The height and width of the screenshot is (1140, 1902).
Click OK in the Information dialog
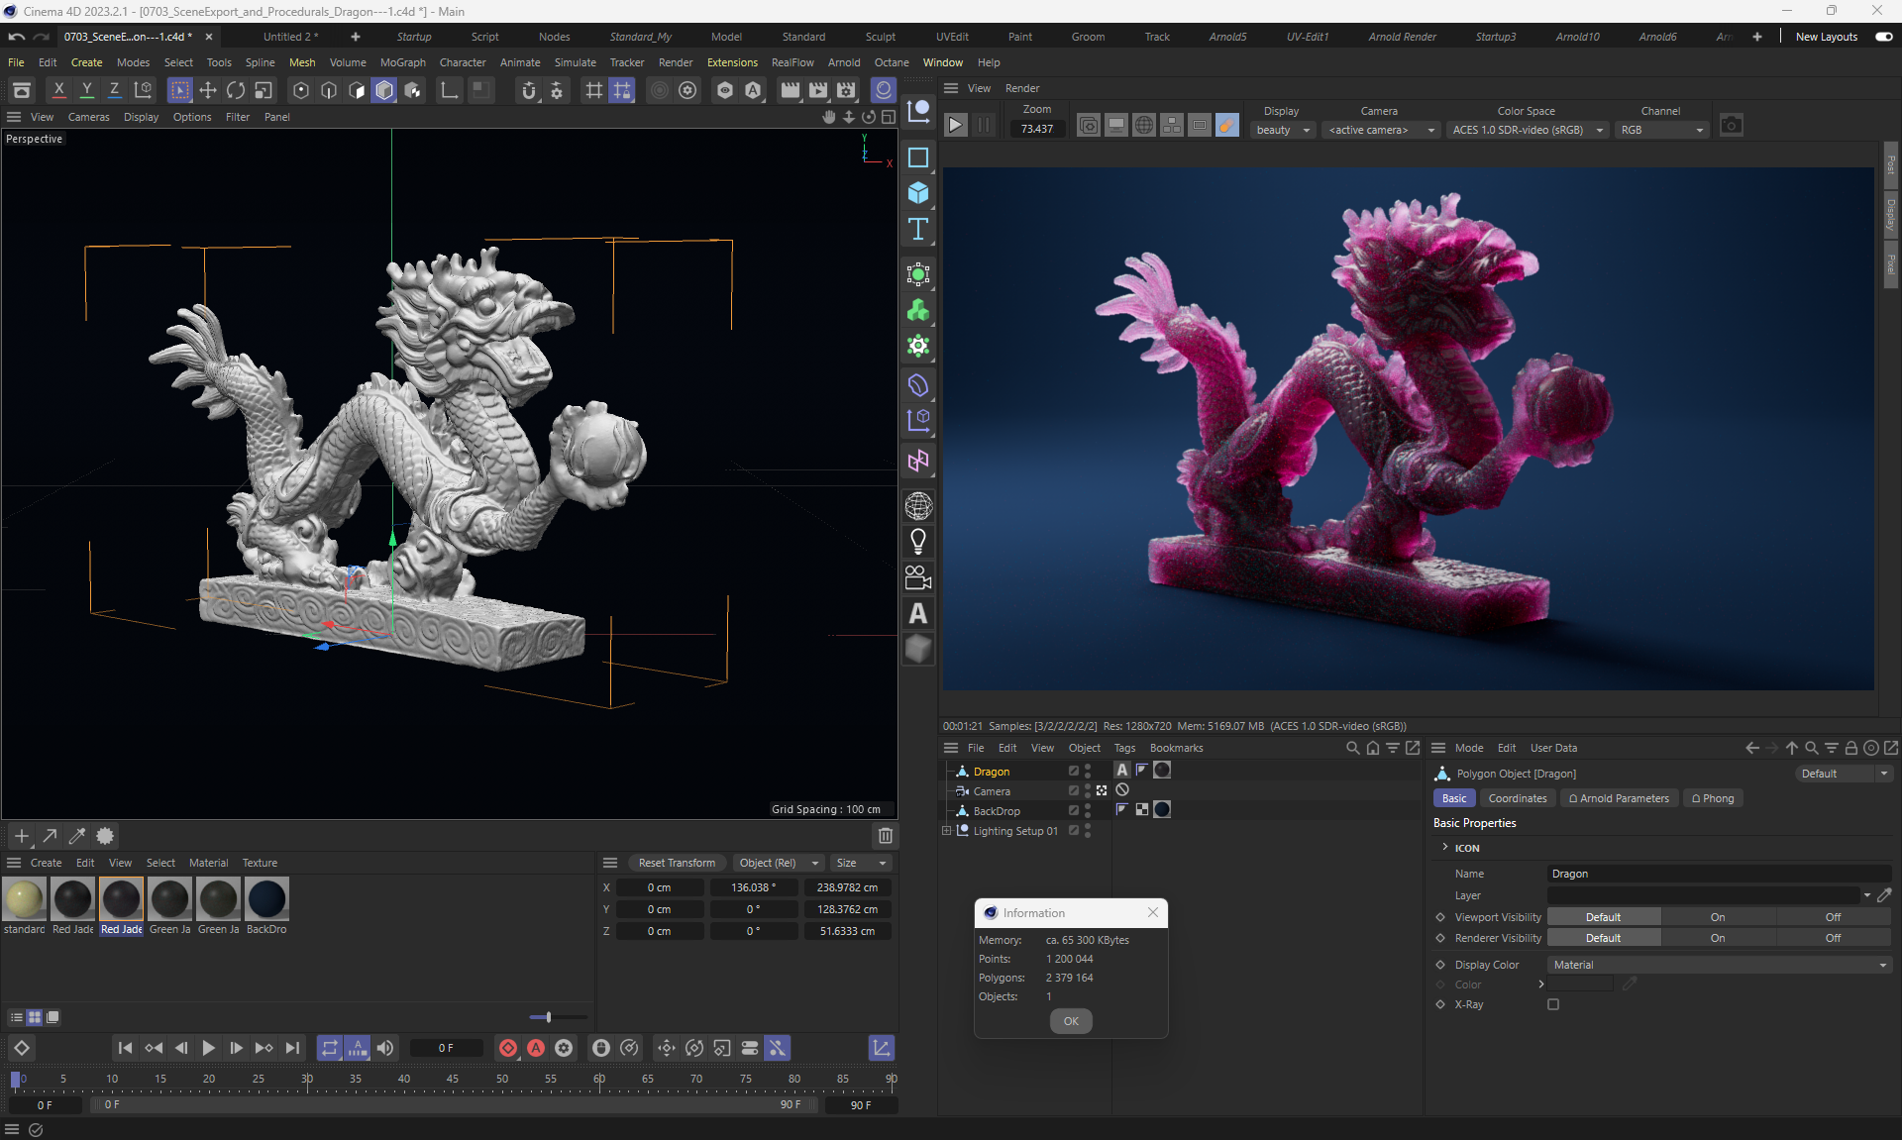[x=1071, y=1021]
